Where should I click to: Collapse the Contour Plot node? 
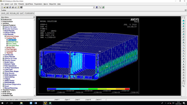tap(5, 38)
